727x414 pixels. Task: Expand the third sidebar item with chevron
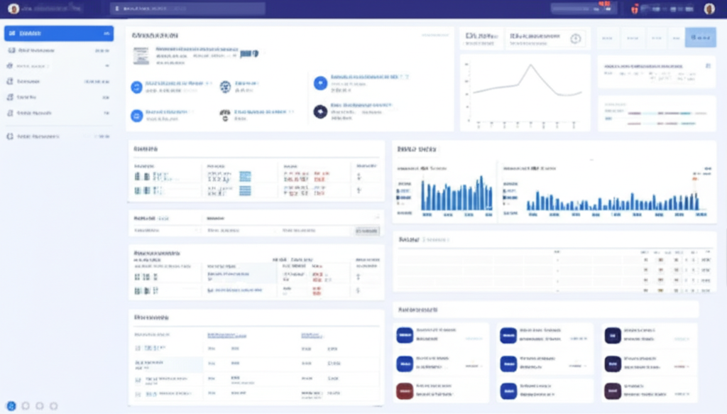click(107, 66)
